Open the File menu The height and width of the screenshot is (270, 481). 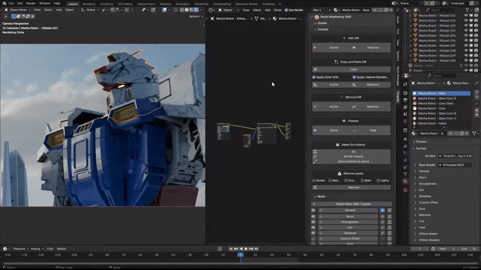click(x=11, y=3)
